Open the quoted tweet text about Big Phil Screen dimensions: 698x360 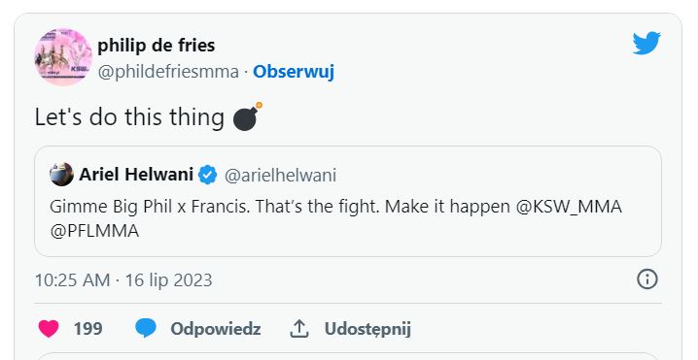click(335, 218)
